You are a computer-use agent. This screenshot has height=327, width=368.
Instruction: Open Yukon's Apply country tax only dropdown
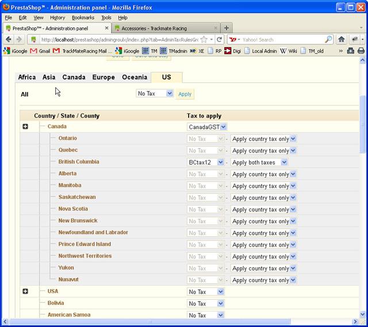263,268
